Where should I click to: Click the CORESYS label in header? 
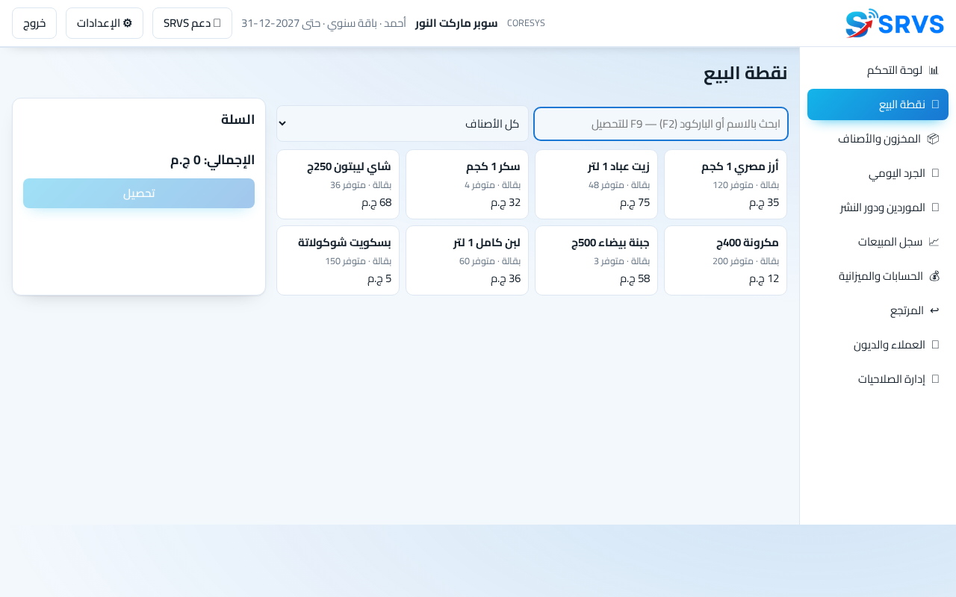(x=526, y=23)
